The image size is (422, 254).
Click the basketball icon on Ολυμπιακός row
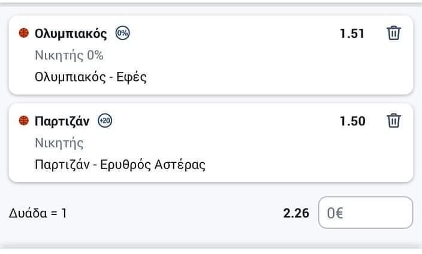pos(24,33)
